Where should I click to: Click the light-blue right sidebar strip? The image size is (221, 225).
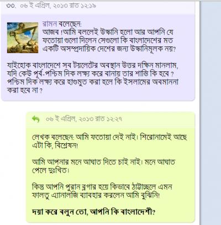coord(211,112)
